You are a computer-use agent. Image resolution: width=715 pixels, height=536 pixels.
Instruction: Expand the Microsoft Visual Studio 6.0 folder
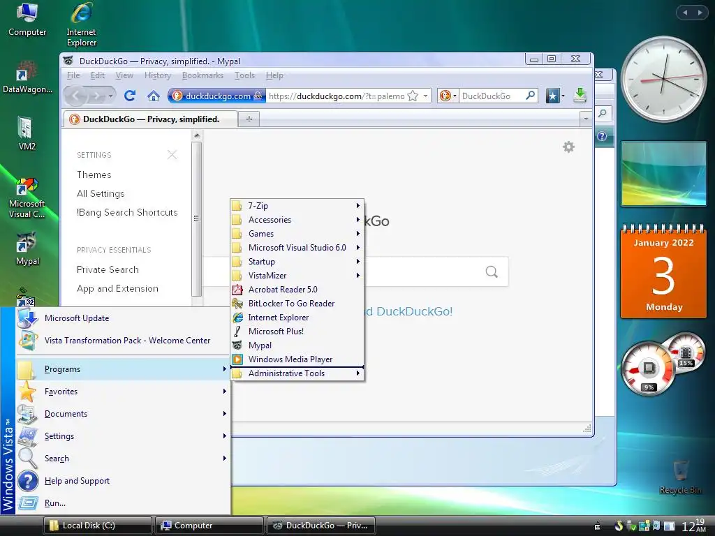[x=297, y=248]
